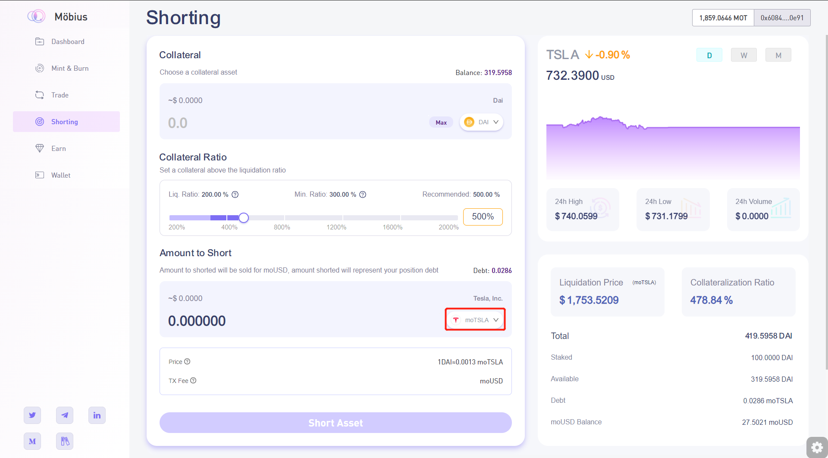
Task: Click the 1DAI≈0.0013 moTSLA price text
Action: click(470, 362)
